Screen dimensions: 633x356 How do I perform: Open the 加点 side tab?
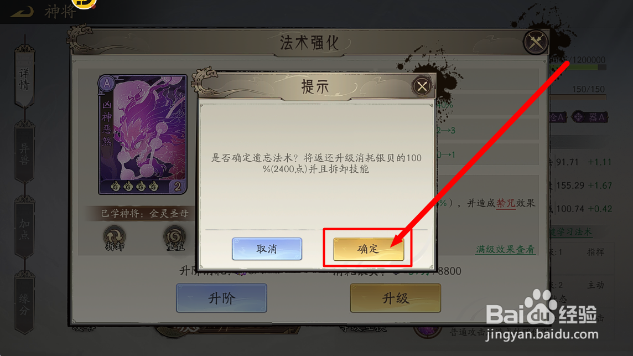(x=24, y=229)
